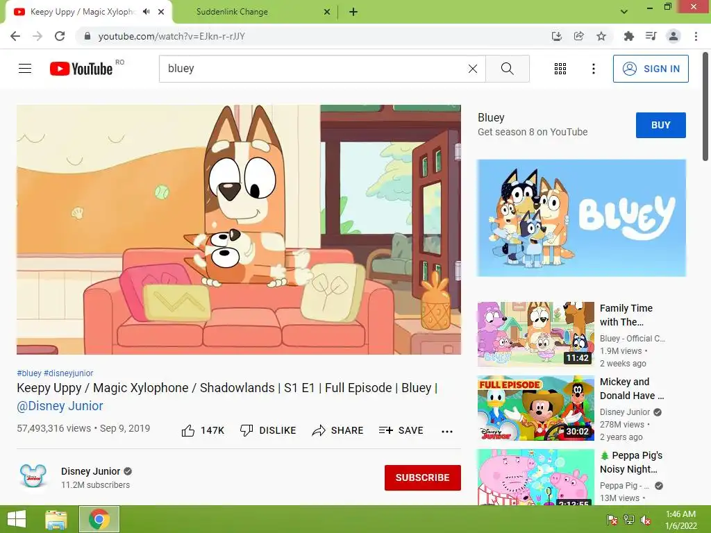Subscribe to Disney Junior

pos(423,477)
